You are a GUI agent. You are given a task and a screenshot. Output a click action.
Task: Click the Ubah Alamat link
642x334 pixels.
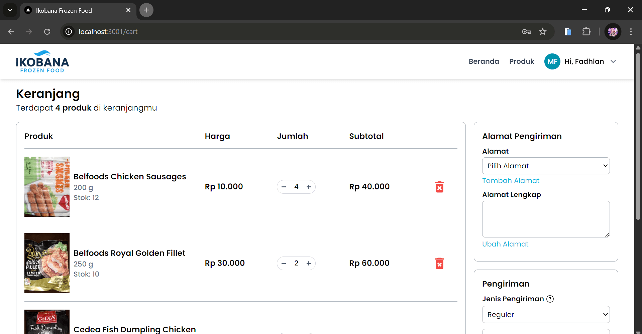click(x=505, y=244)
